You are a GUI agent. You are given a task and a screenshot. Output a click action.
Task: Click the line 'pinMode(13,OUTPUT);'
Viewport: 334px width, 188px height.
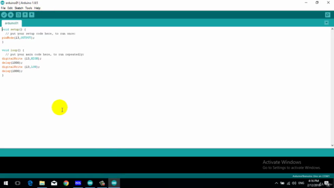[x=18, y=38]
